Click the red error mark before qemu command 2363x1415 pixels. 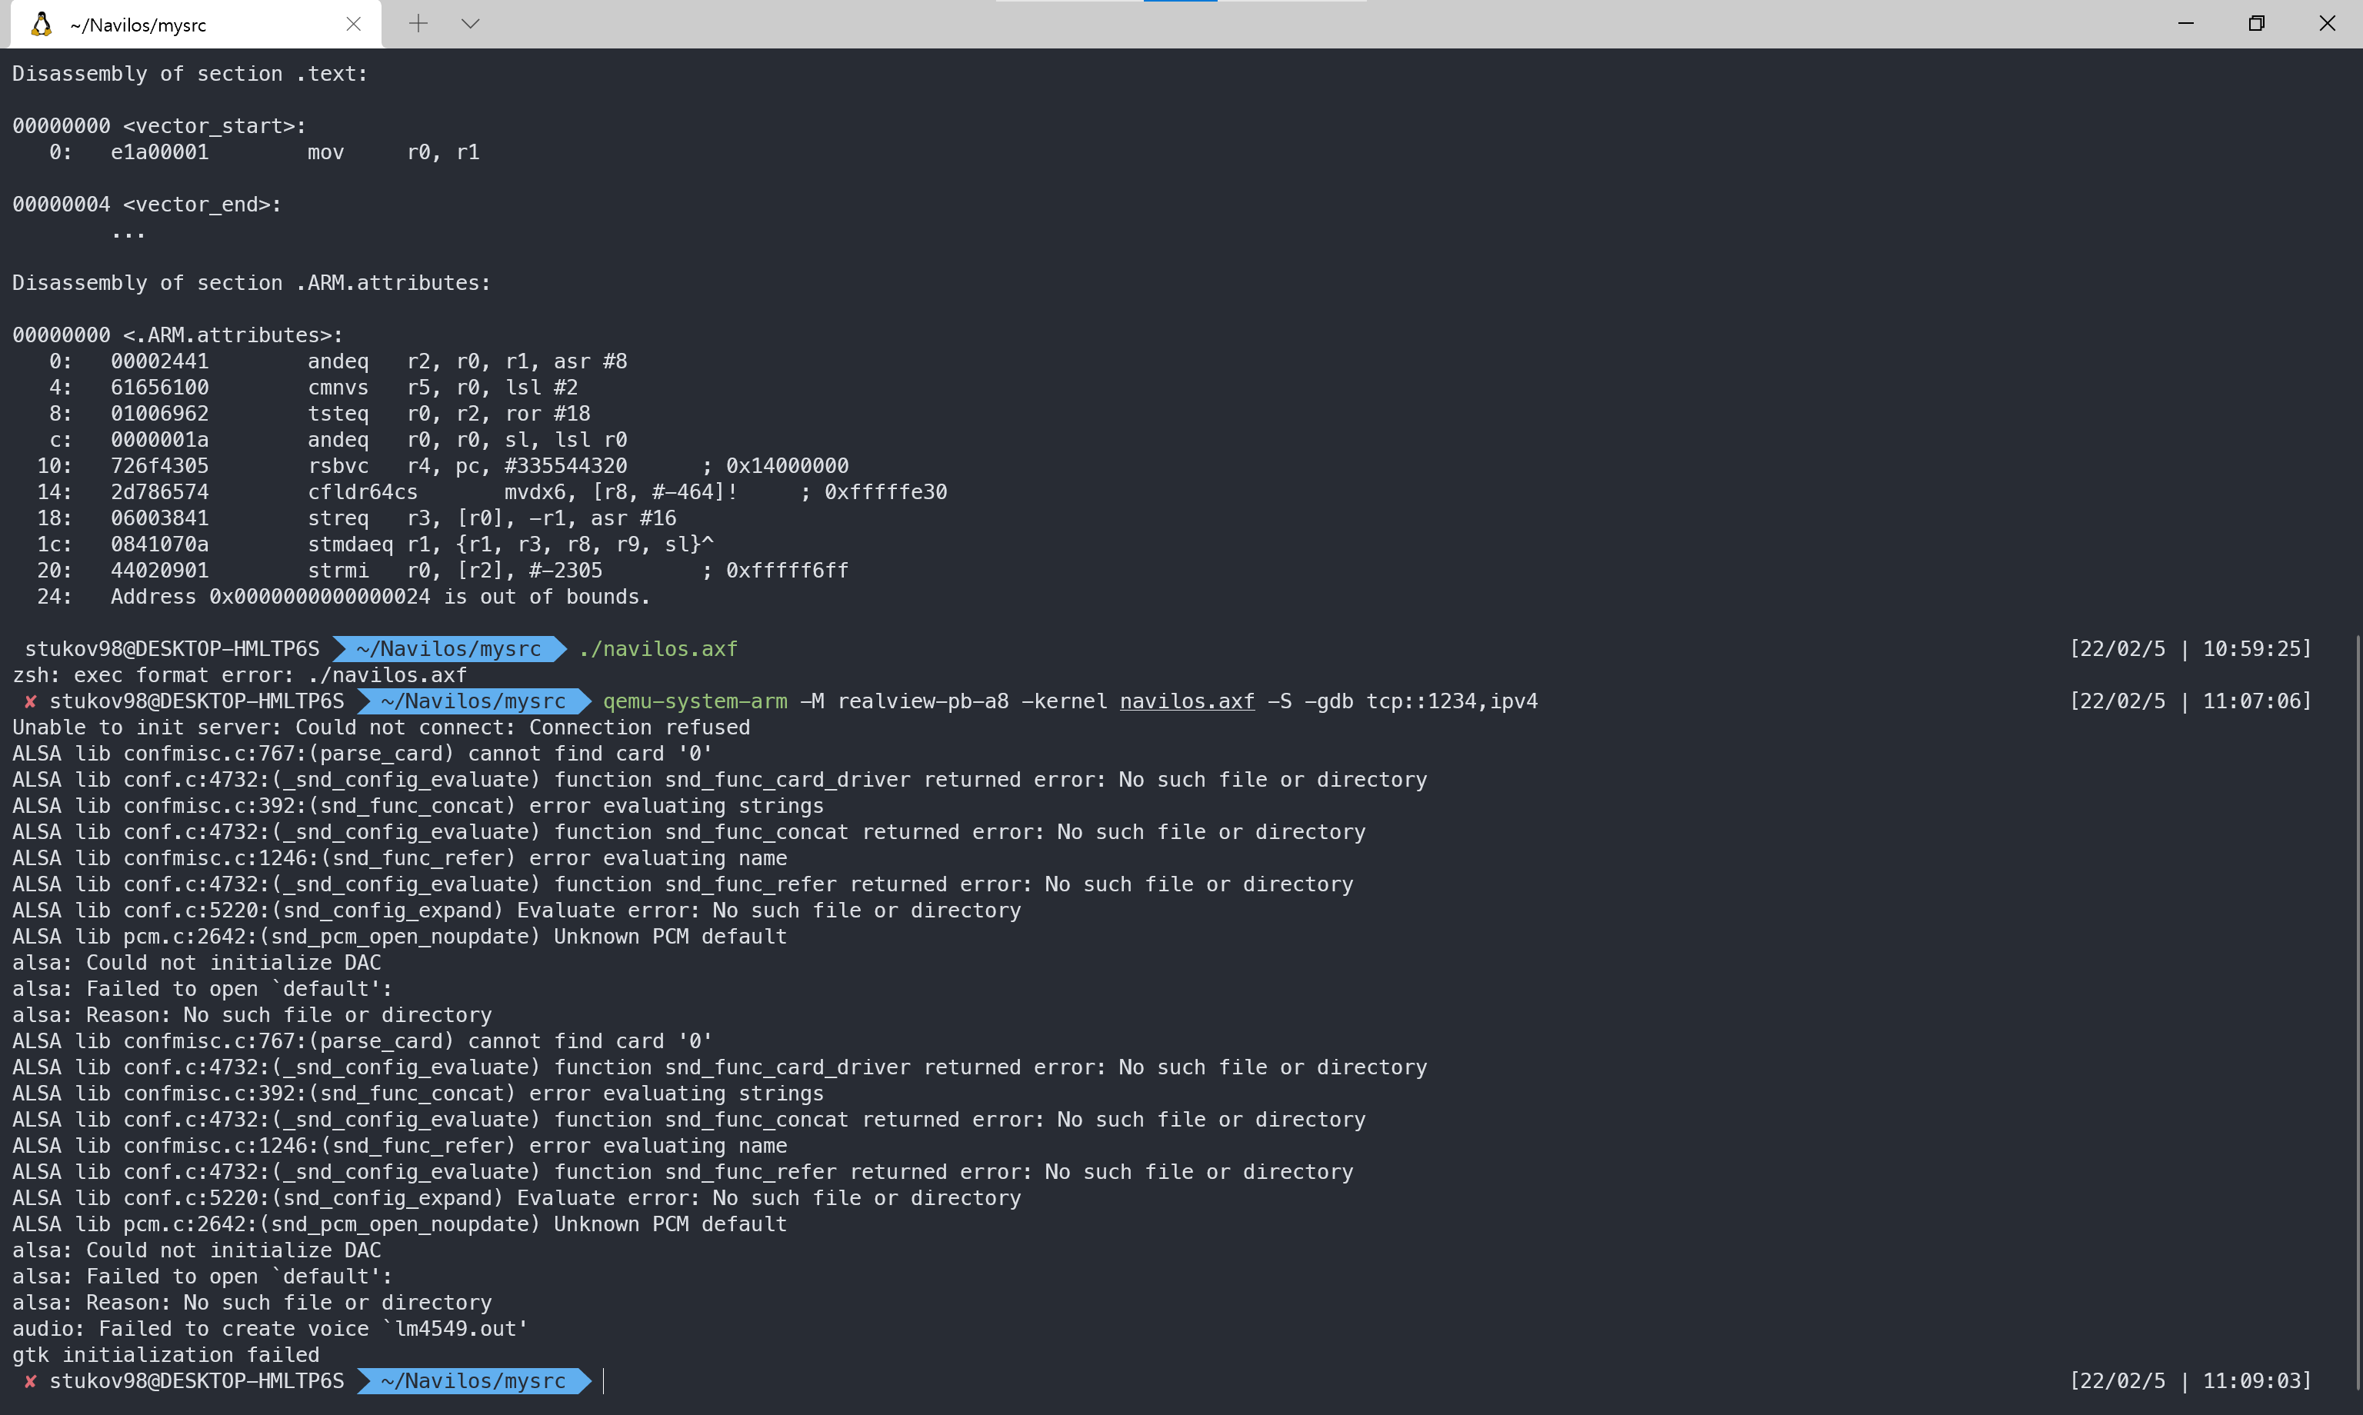tap(31, 701)
